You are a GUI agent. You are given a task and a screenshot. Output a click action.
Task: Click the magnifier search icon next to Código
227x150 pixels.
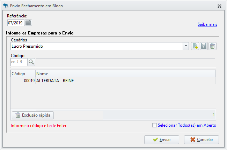pyautogui.click(x=31, y=62)
